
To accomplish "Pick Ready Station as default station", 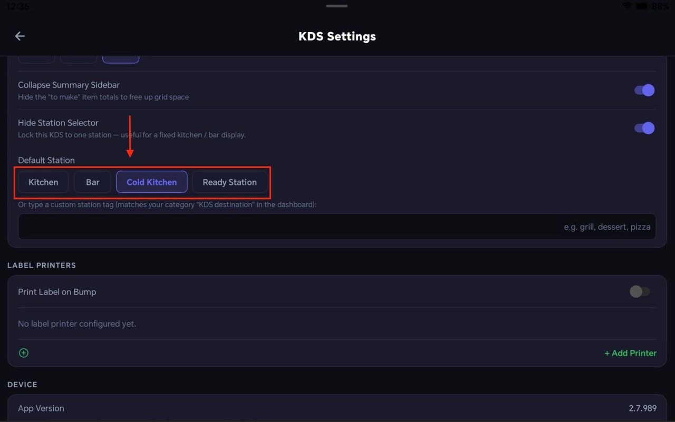I will click(229, 182).
